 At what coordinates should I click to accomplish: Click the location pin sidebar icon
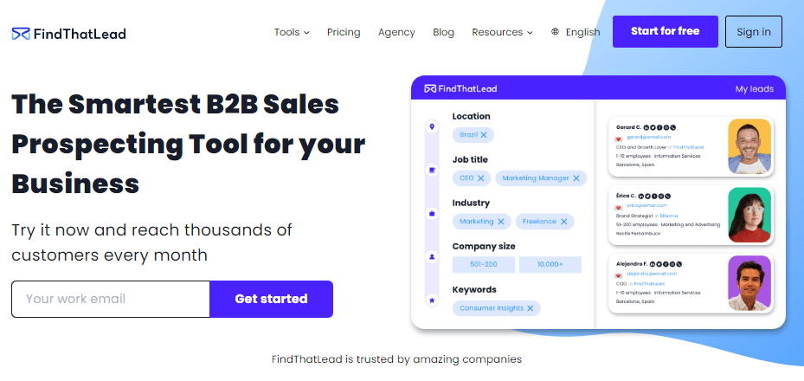coord(432,127)
